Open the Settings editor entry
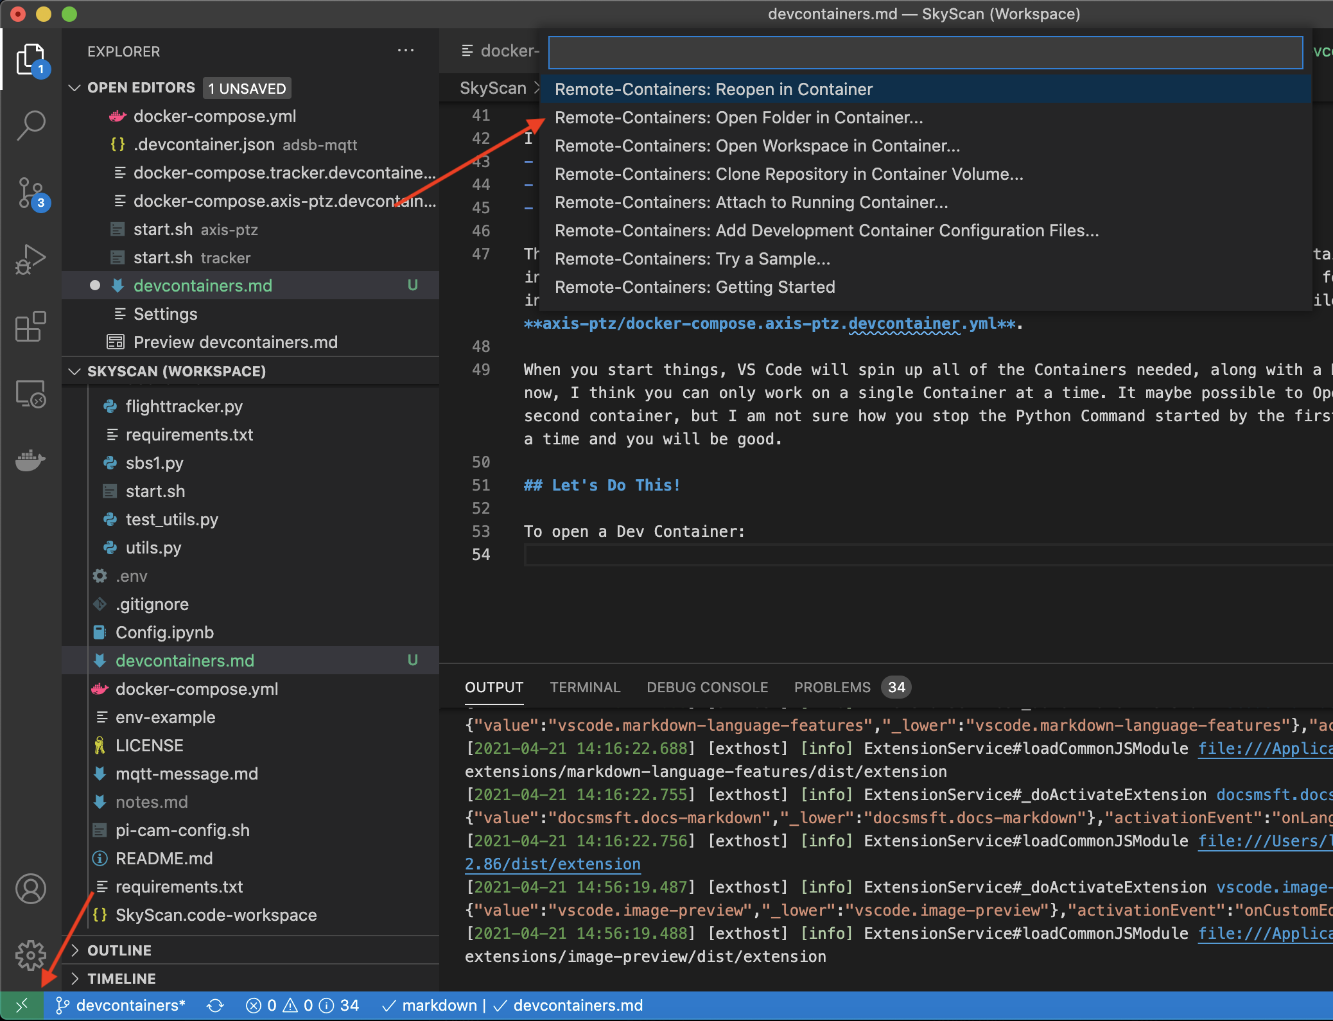 click(250, 314)
